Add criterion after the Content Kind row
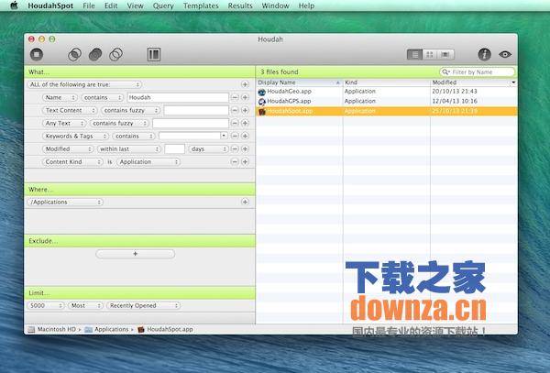The height and width of the screenshot is (373, 550). coord(245,162)
